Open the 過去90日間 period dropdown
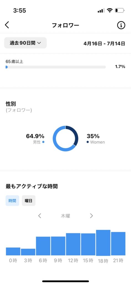Image resolution: width=131 pixels, height=285 pixels. [x=25, y=43]
